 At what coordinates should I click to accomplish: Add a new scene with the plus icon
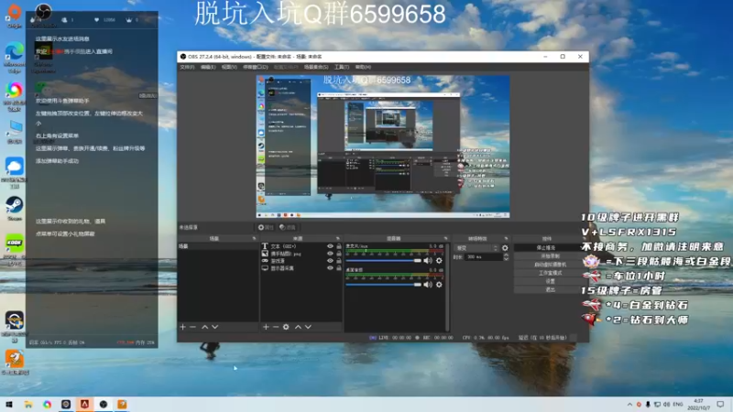tap(182, 327)
